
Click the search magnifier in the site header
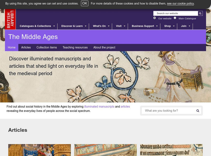[200, 13]
